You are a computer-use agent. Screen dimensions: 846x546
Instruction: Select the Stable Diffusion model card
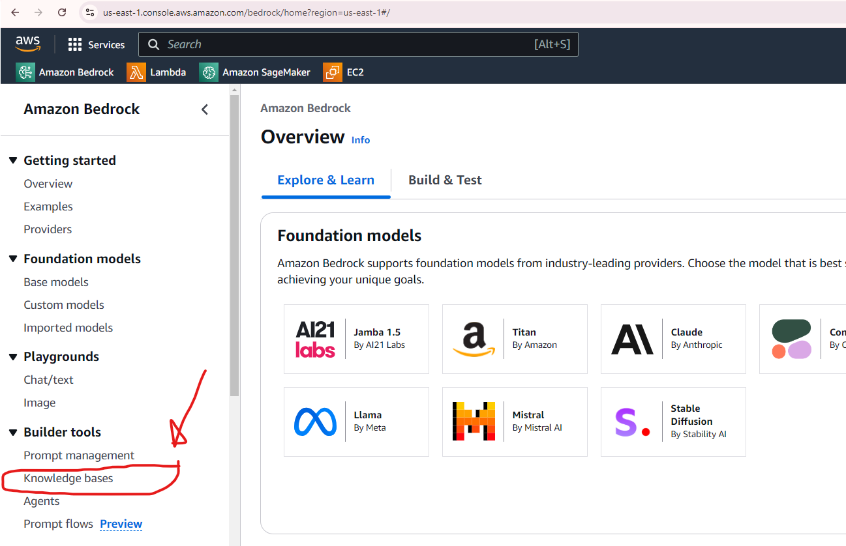coord(673,422)
